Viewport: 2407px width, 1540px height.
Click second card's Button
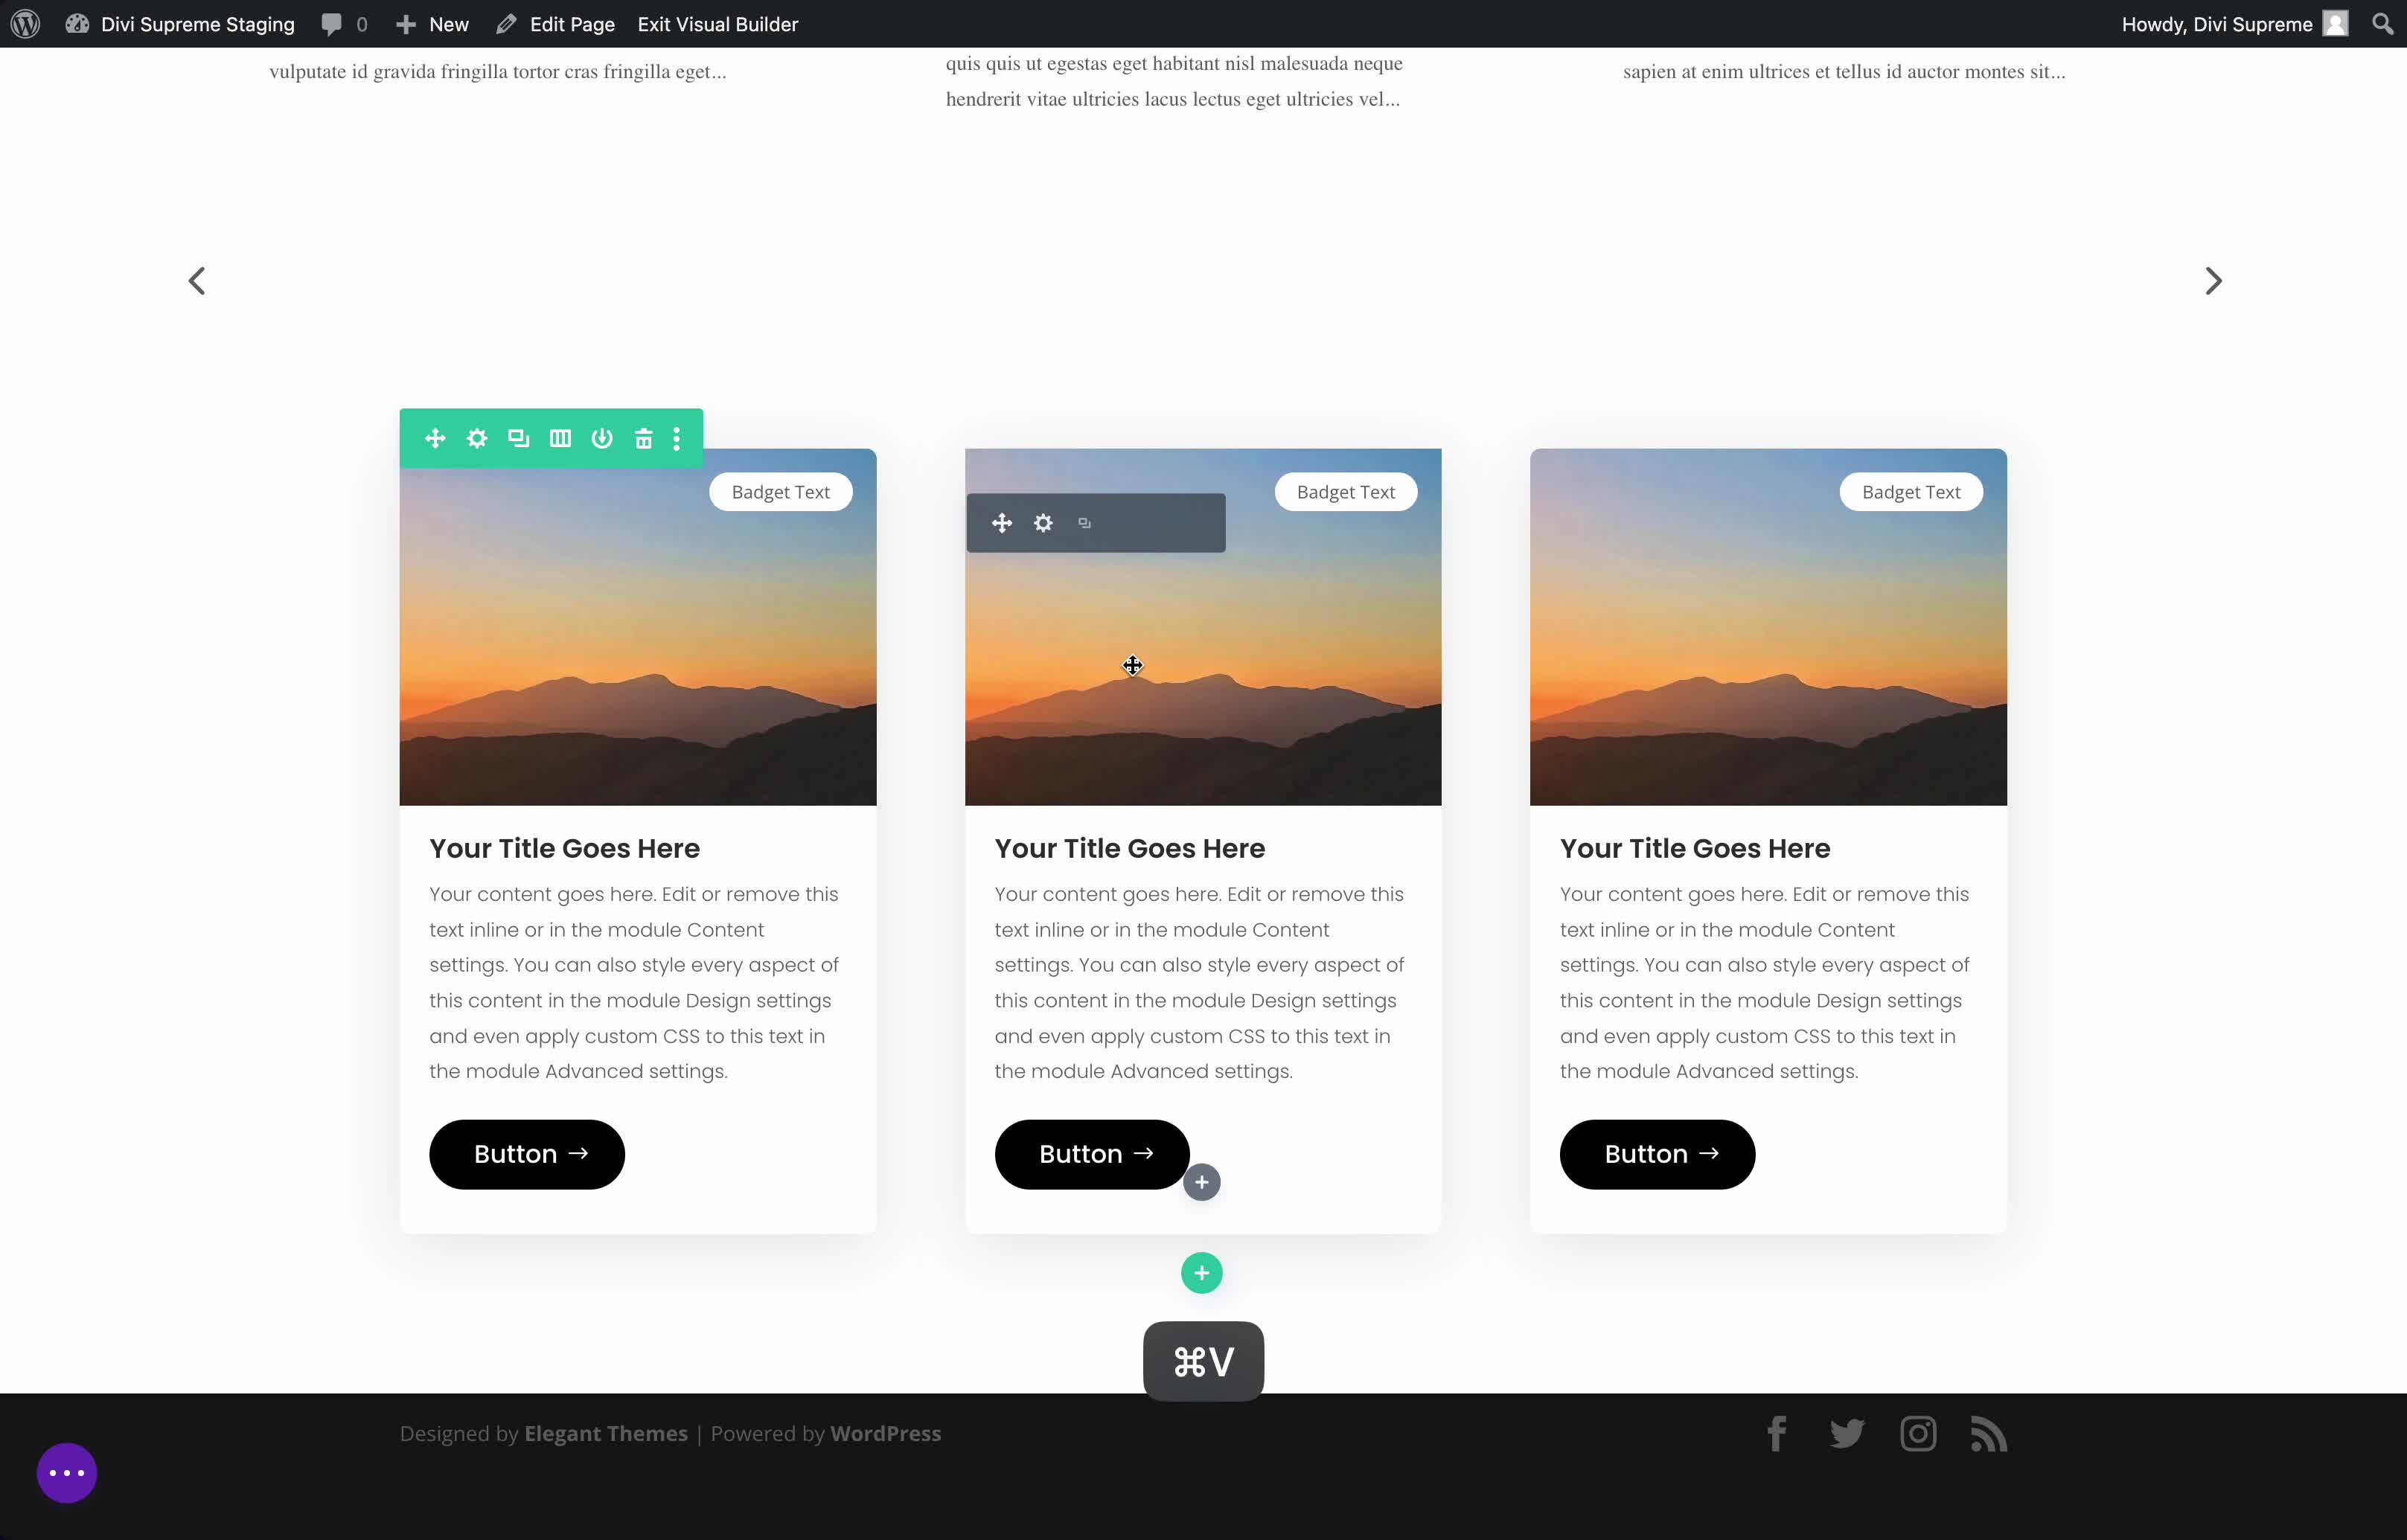click(x=1091, y=1154)
